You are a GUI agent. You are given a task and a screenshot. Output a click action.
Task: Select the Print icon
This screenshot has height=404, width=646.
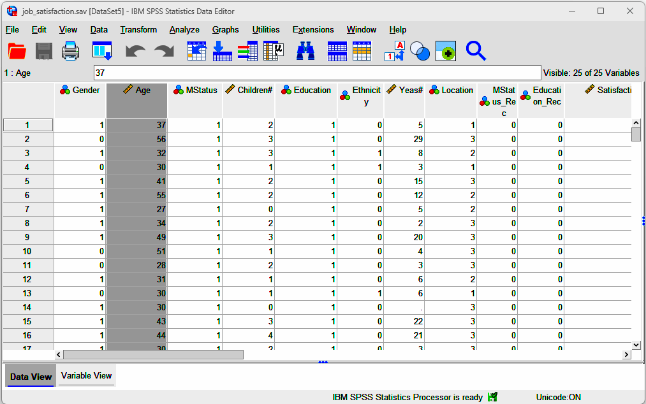[70, 50]
